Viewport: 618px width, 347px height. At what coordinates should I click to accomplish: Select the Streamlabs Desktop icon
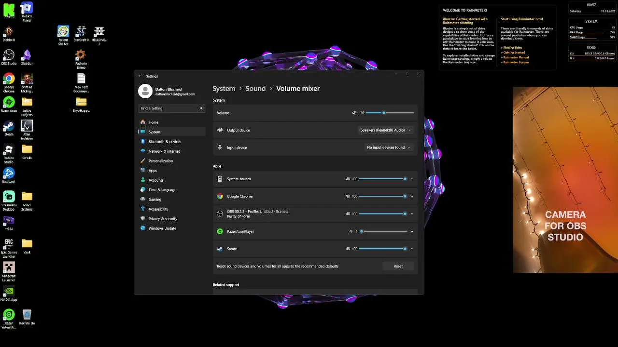9,201
